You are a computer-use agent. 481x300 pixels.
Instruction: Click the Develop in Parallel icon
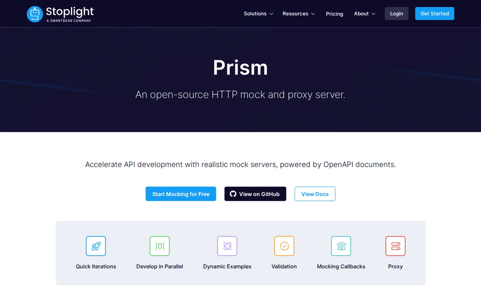point(160,246)
